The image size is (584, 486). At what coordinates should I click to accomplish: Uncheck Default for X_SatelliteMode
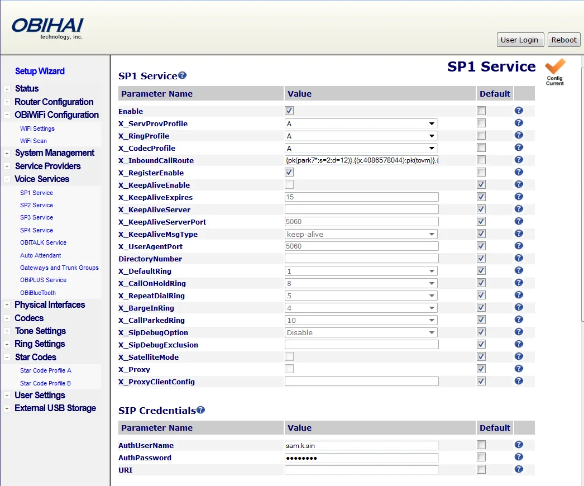[481, 356]
